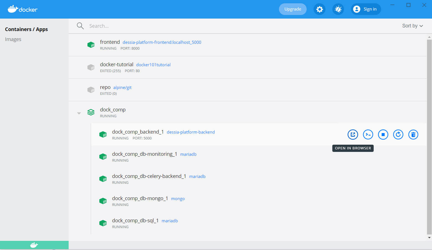The image size is (432, 250).
Task: Open CLI for dock_comp_backend_1
Action: (368, 135)
